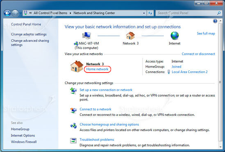Image resolution: width=225 pixels, height=152 pixels.
Task: Click the vertical scrollbar thumb
Action: pyautogui.click(x=220, y=82)
